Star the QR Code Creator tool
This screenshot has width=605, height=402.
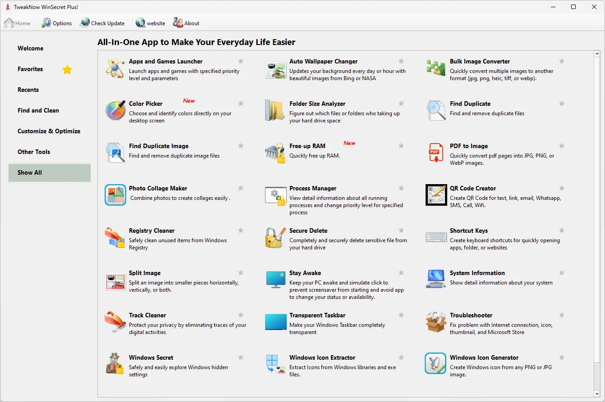tap(562, 188)
